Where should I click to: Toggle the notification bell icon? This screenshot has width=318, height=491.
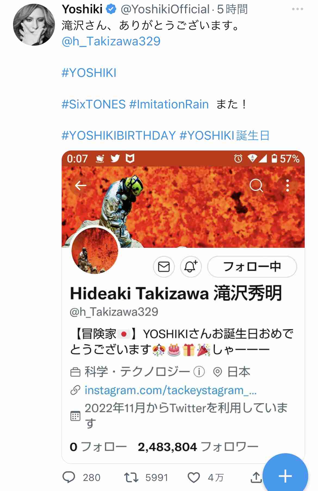[191, 267]
